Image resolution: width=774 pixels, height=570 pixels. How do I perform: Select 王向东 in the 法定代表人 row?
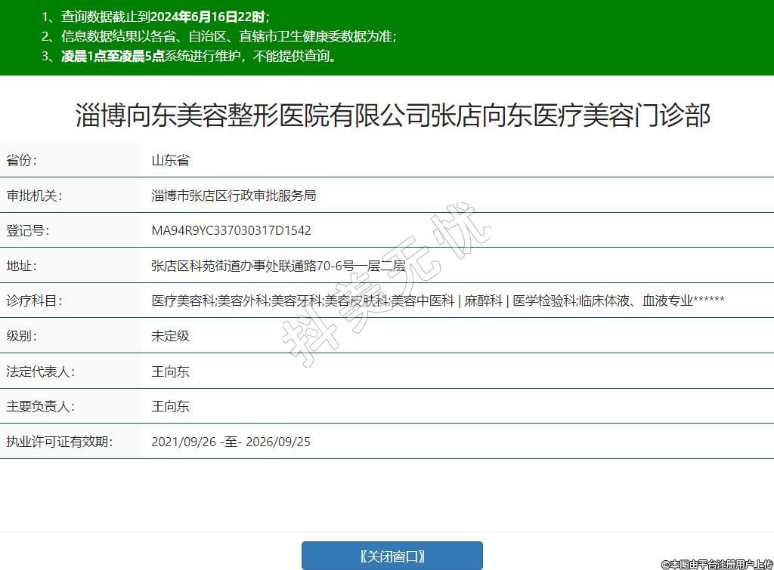point(170,371)
